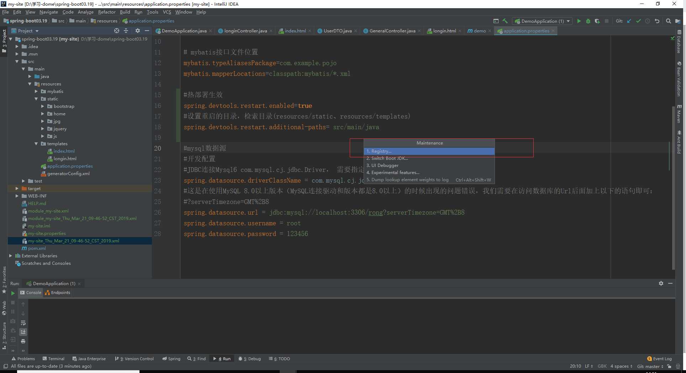Collapse the static folder
The height and width of the screenshot is (373, 686).
(x=36, y=99)
